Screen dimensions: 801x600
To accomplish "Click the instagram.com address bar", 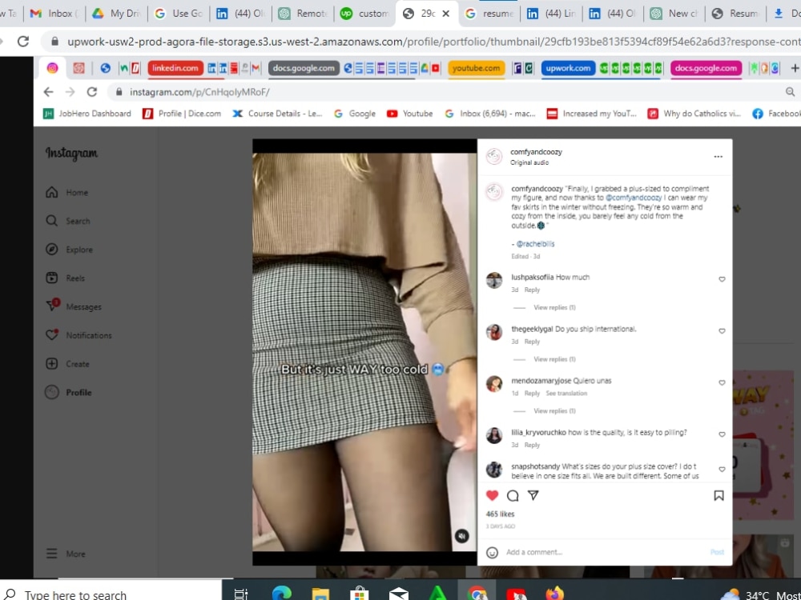I will [x=445, y=92].
